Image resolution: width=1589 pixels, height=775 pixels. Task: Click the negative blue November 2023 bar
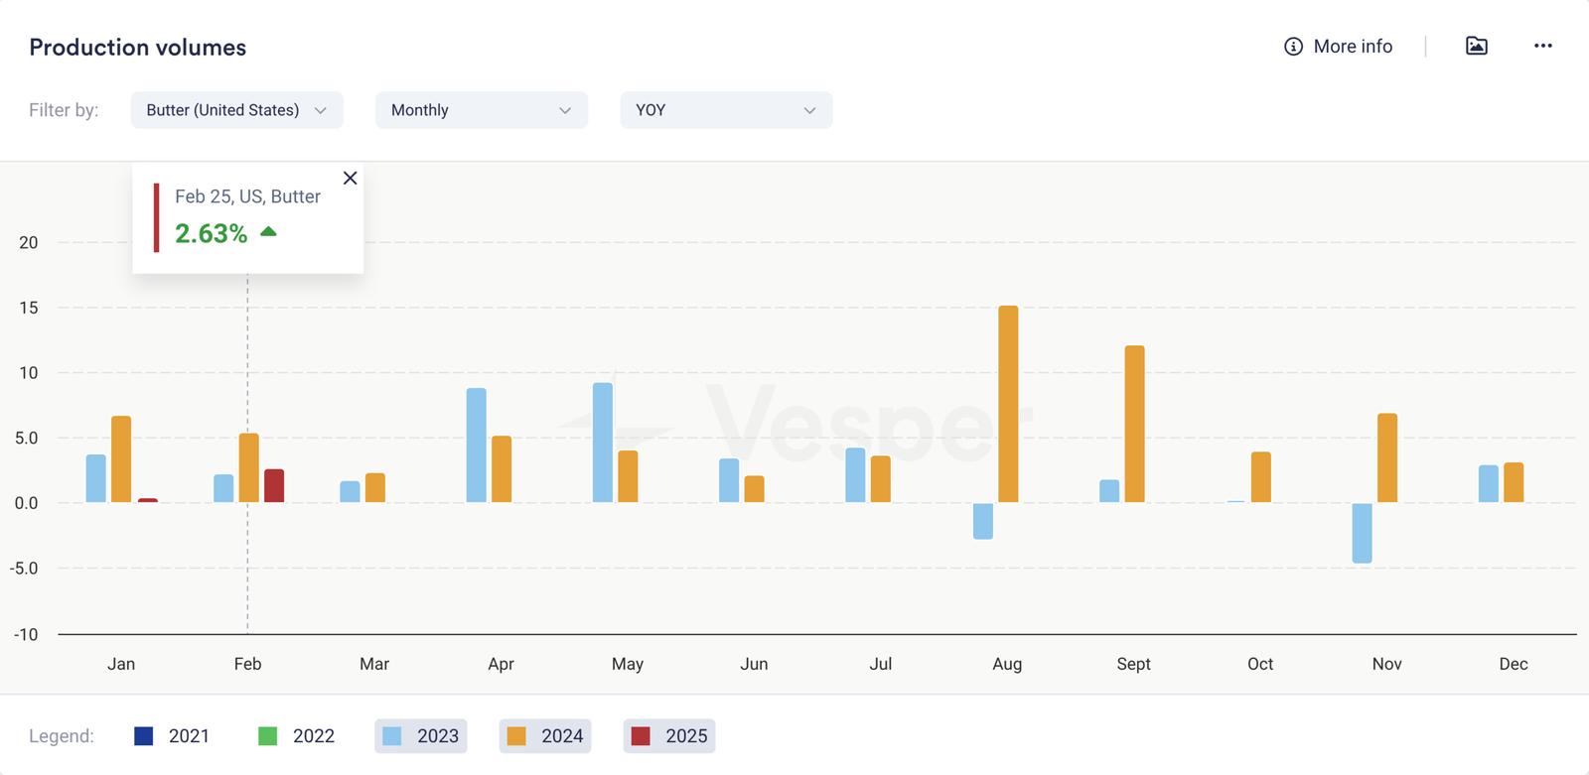[x=1362, y=533]
